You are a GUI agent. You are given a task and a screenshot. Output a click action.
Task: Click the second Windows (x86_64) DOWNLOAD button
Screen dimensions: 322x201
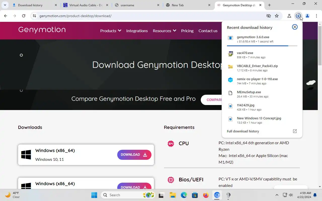tap(134, 186)
